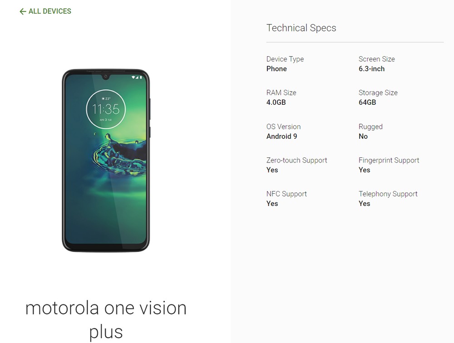Click the Rugged No value
Image resolution: width=454 pixels, height=343 pixels.
(363, 136)
